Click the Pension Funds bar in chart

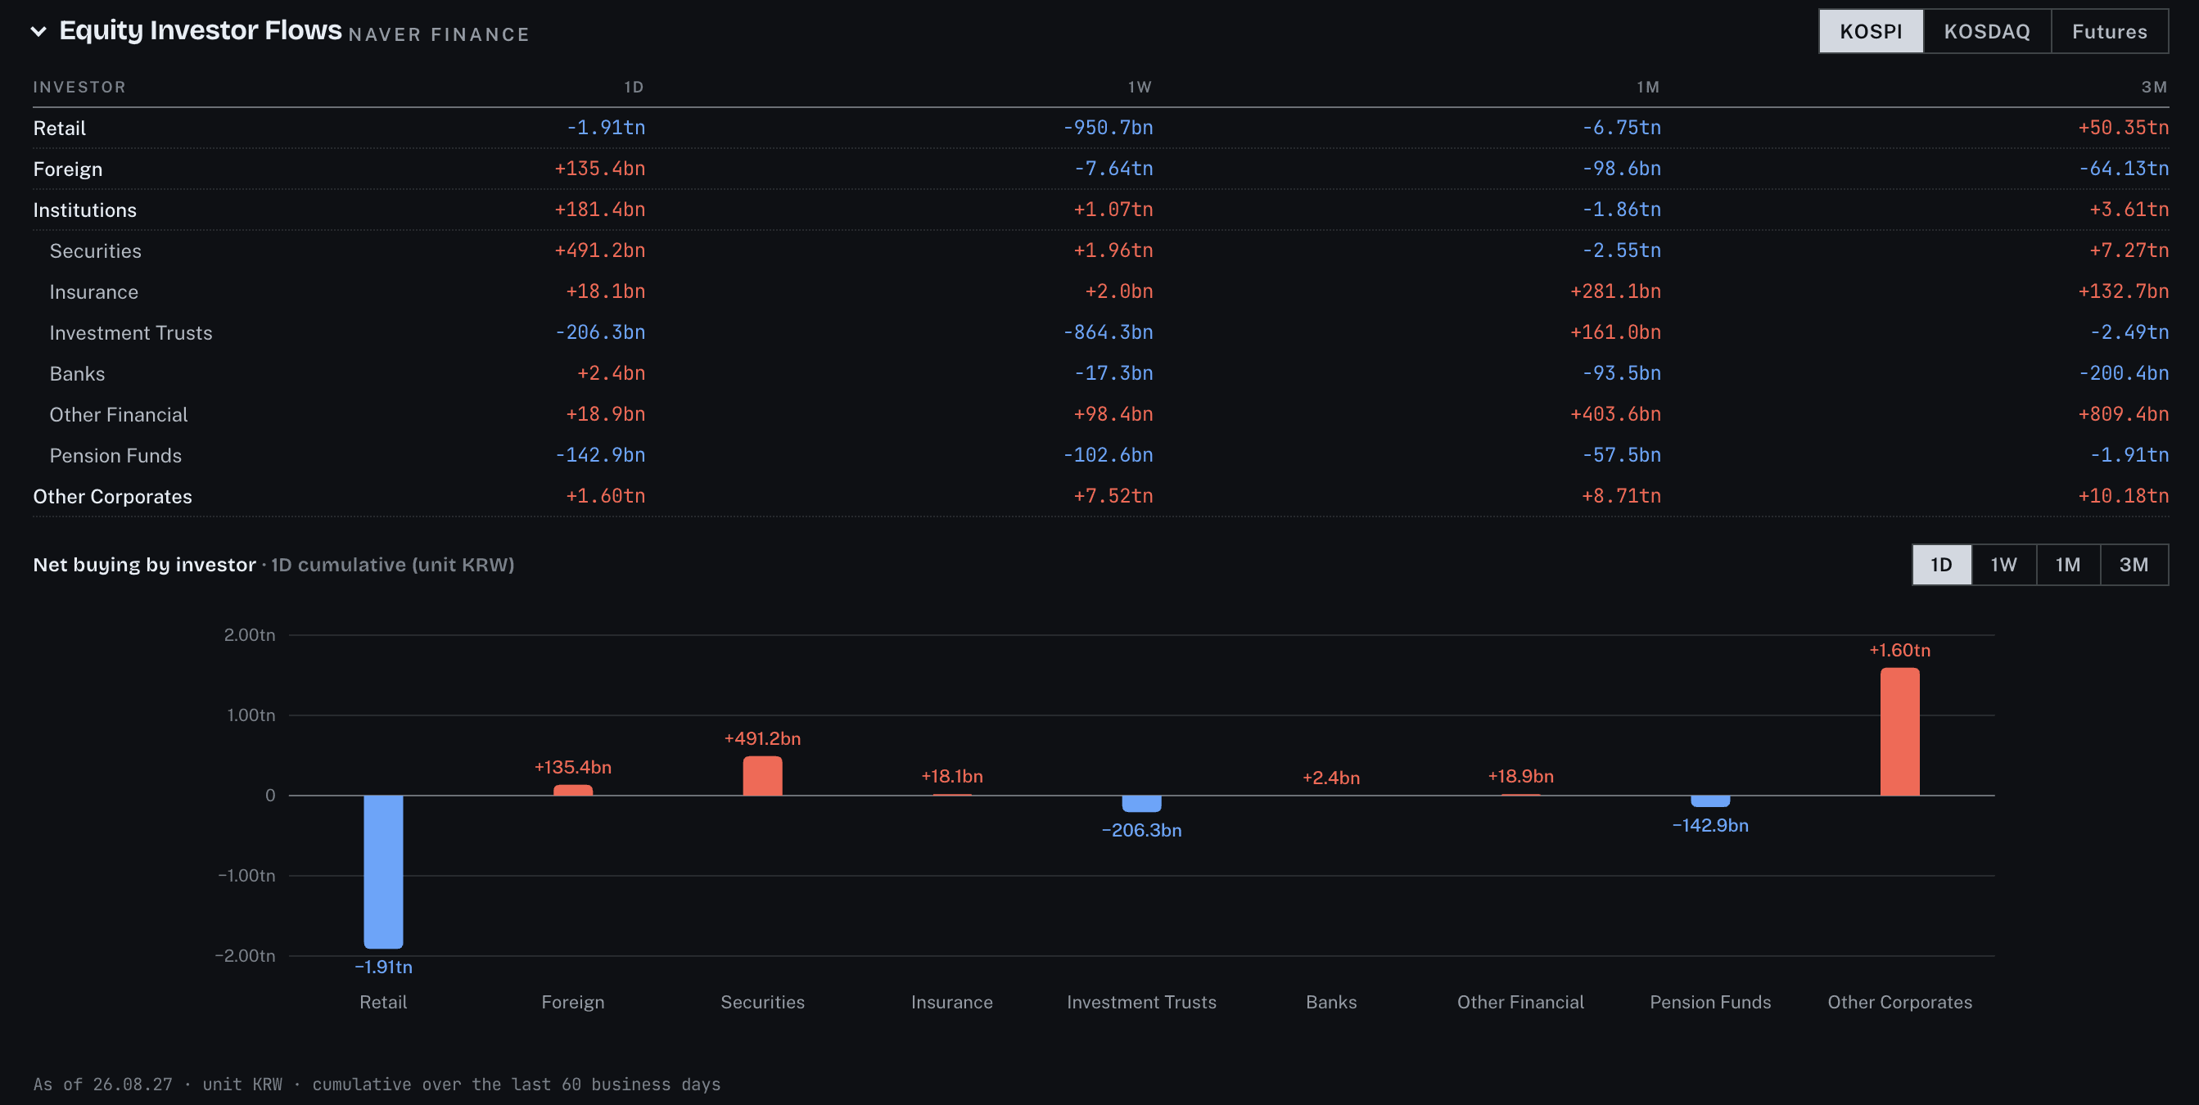(1710, 801)
